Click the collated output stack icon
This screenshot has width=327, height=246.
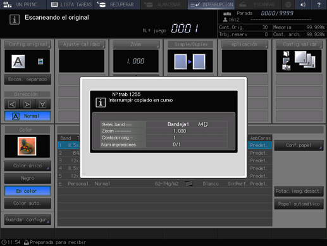(x=305, y=60)
